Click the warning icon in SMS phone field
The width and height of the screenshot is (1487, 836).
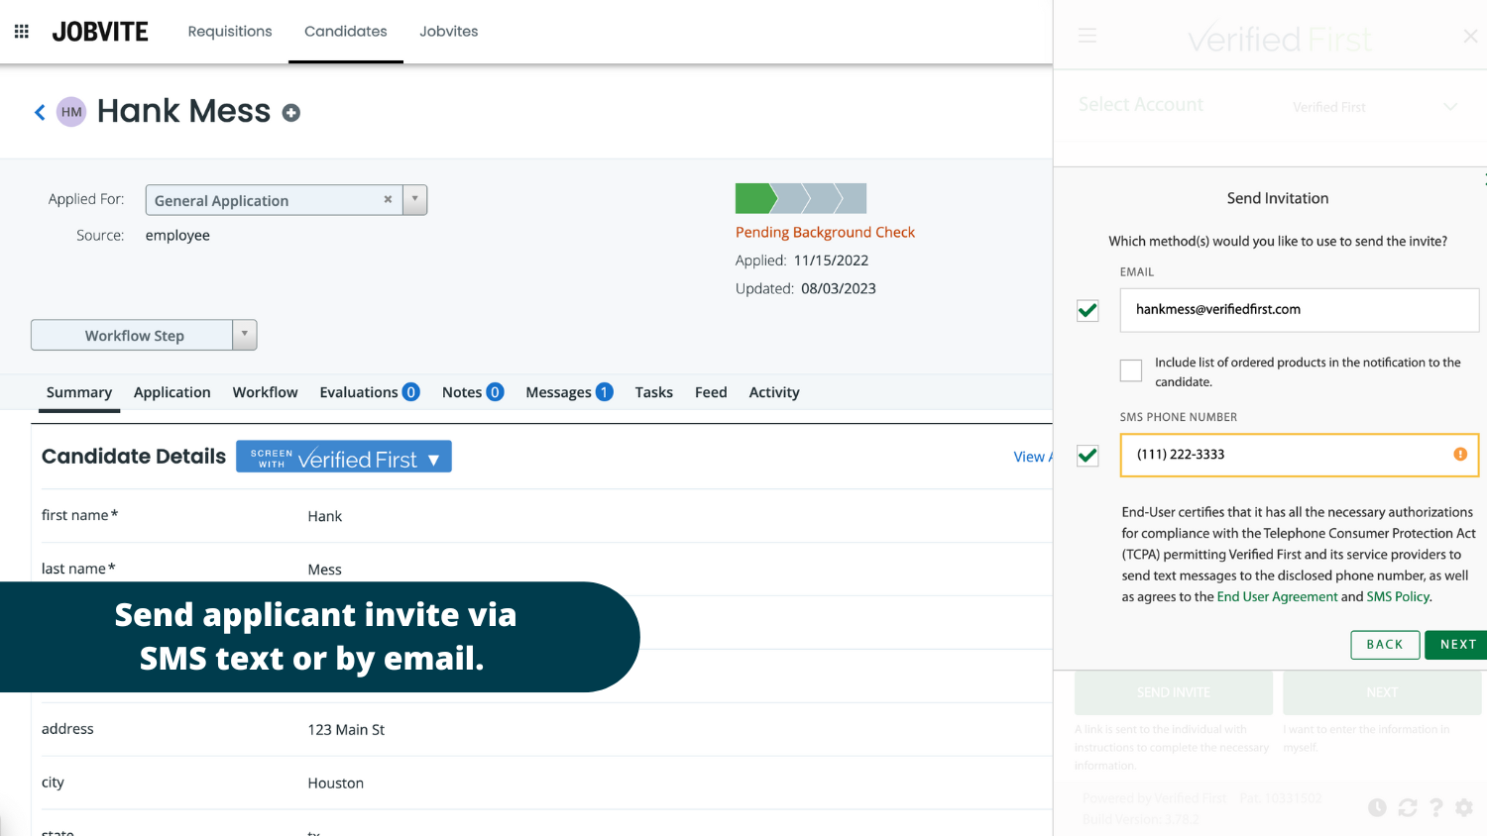pyautogui.click(x=1459, y=455)
